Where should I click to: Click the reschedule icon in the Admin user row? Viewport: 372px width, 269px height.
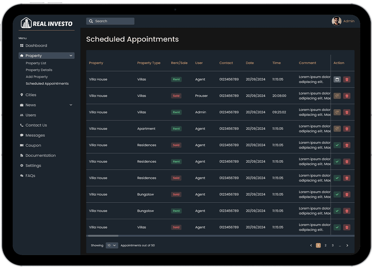(337, 112)
